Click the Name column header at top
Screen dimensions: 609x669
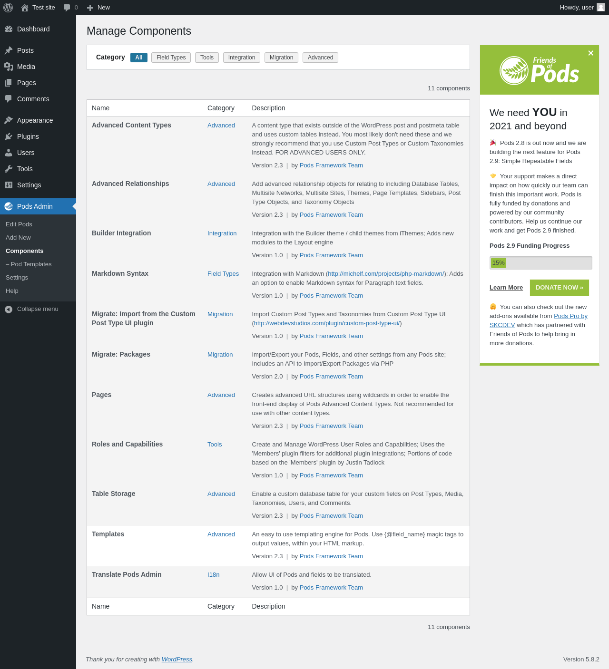pos(100,108)
